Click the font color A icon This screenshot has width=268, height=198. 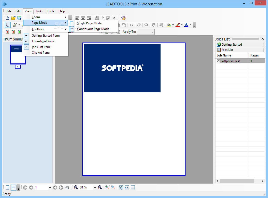click(186, 25)
